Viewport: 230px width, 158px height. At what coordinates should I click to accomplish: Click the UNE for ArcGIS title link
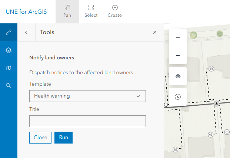coord(26,12)
